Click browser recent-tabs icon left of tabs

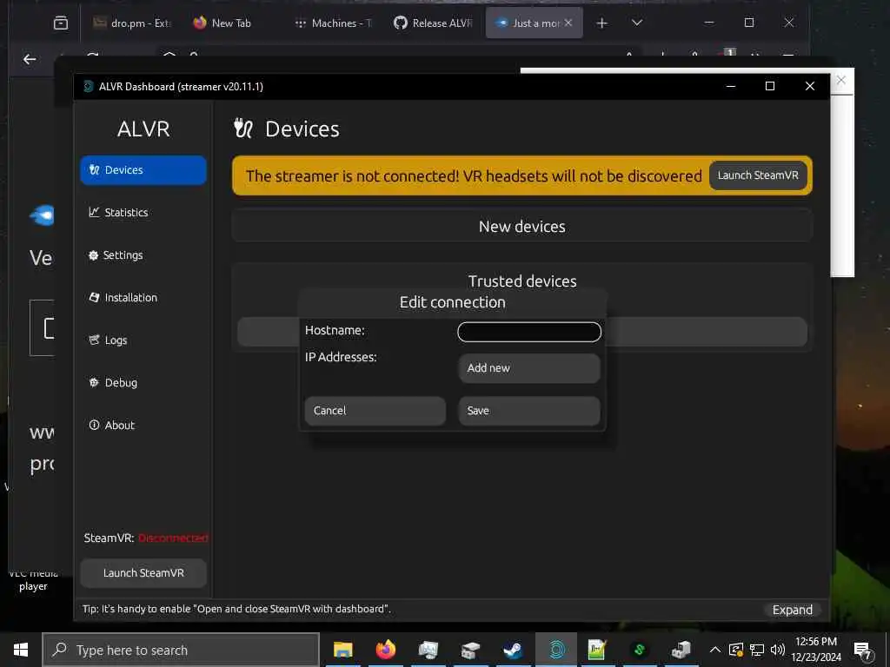(x=61, y=23)
